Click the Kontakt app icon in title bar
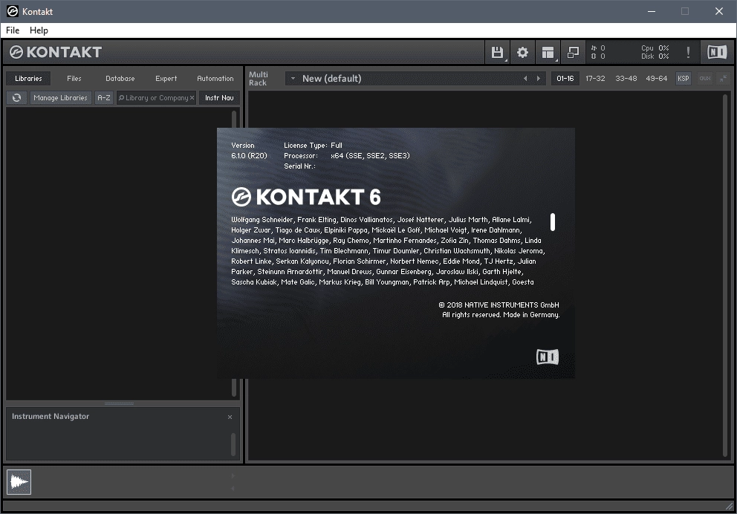The width and height of the screenshot is (737, 514). click(12, 11)
